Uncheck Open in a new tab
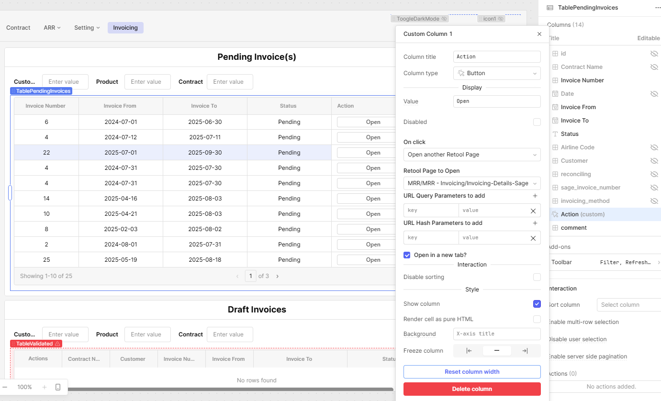 (x=407, y=255)
